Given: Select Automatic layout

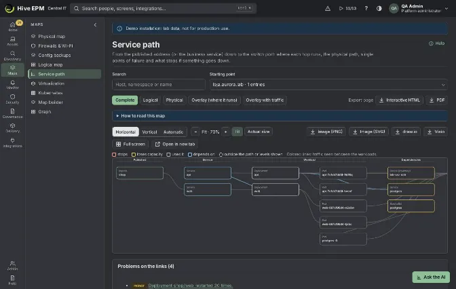Looking at the screenshot, I should pyautogui.click(x=173, y=132).
